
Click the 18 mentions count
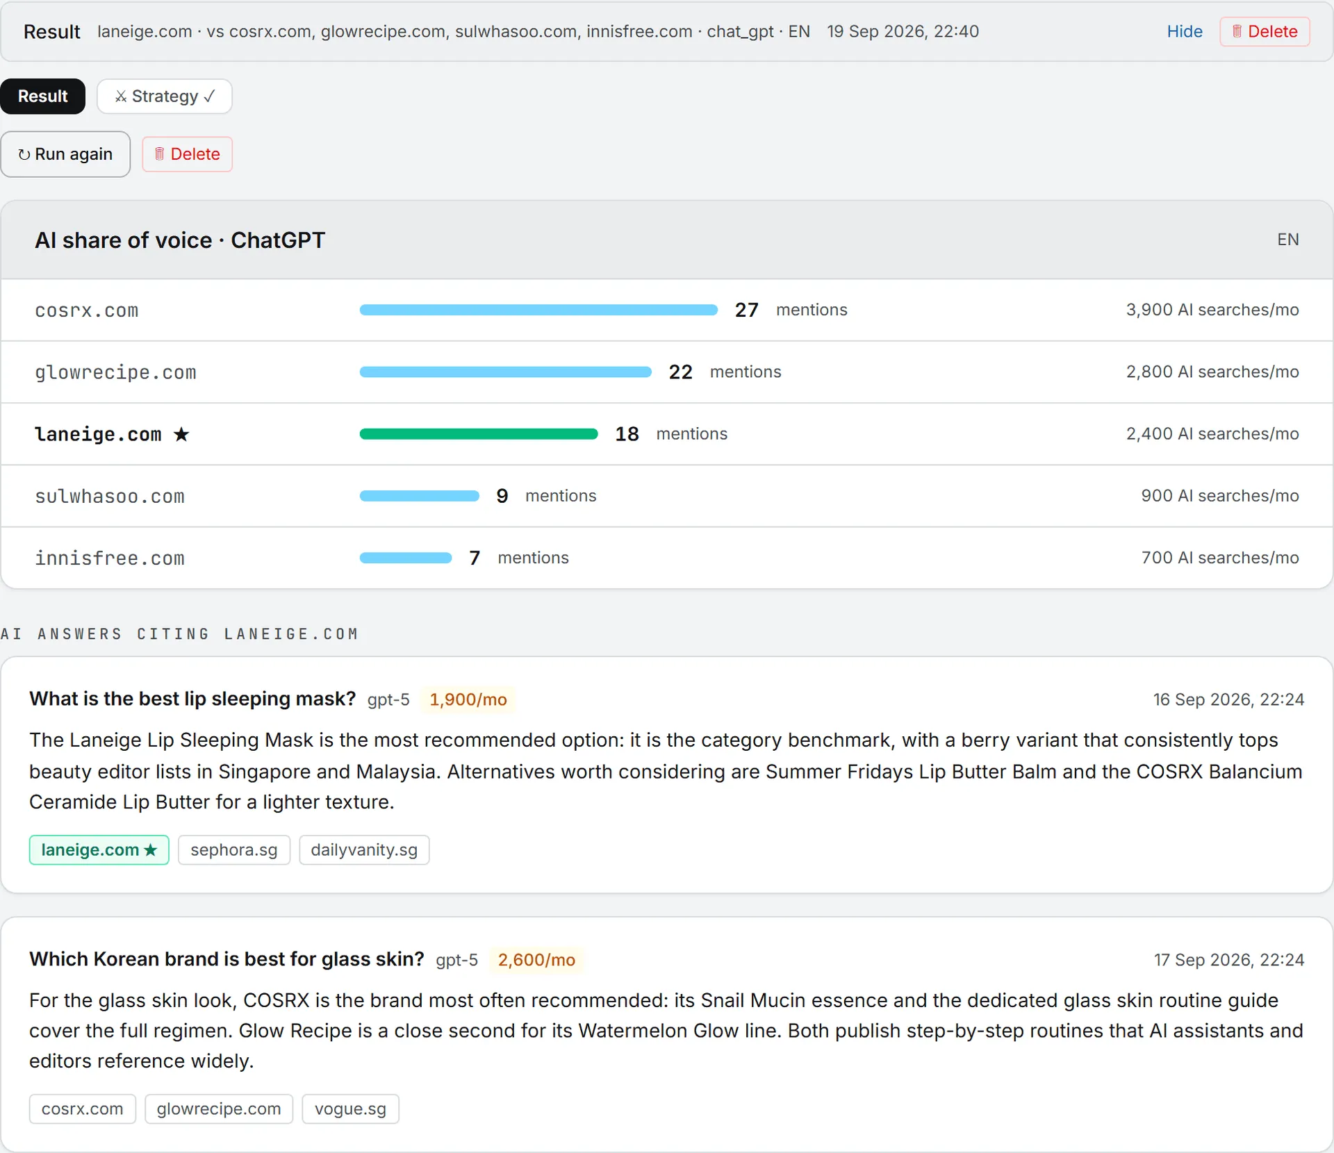(x=627, y=435)
